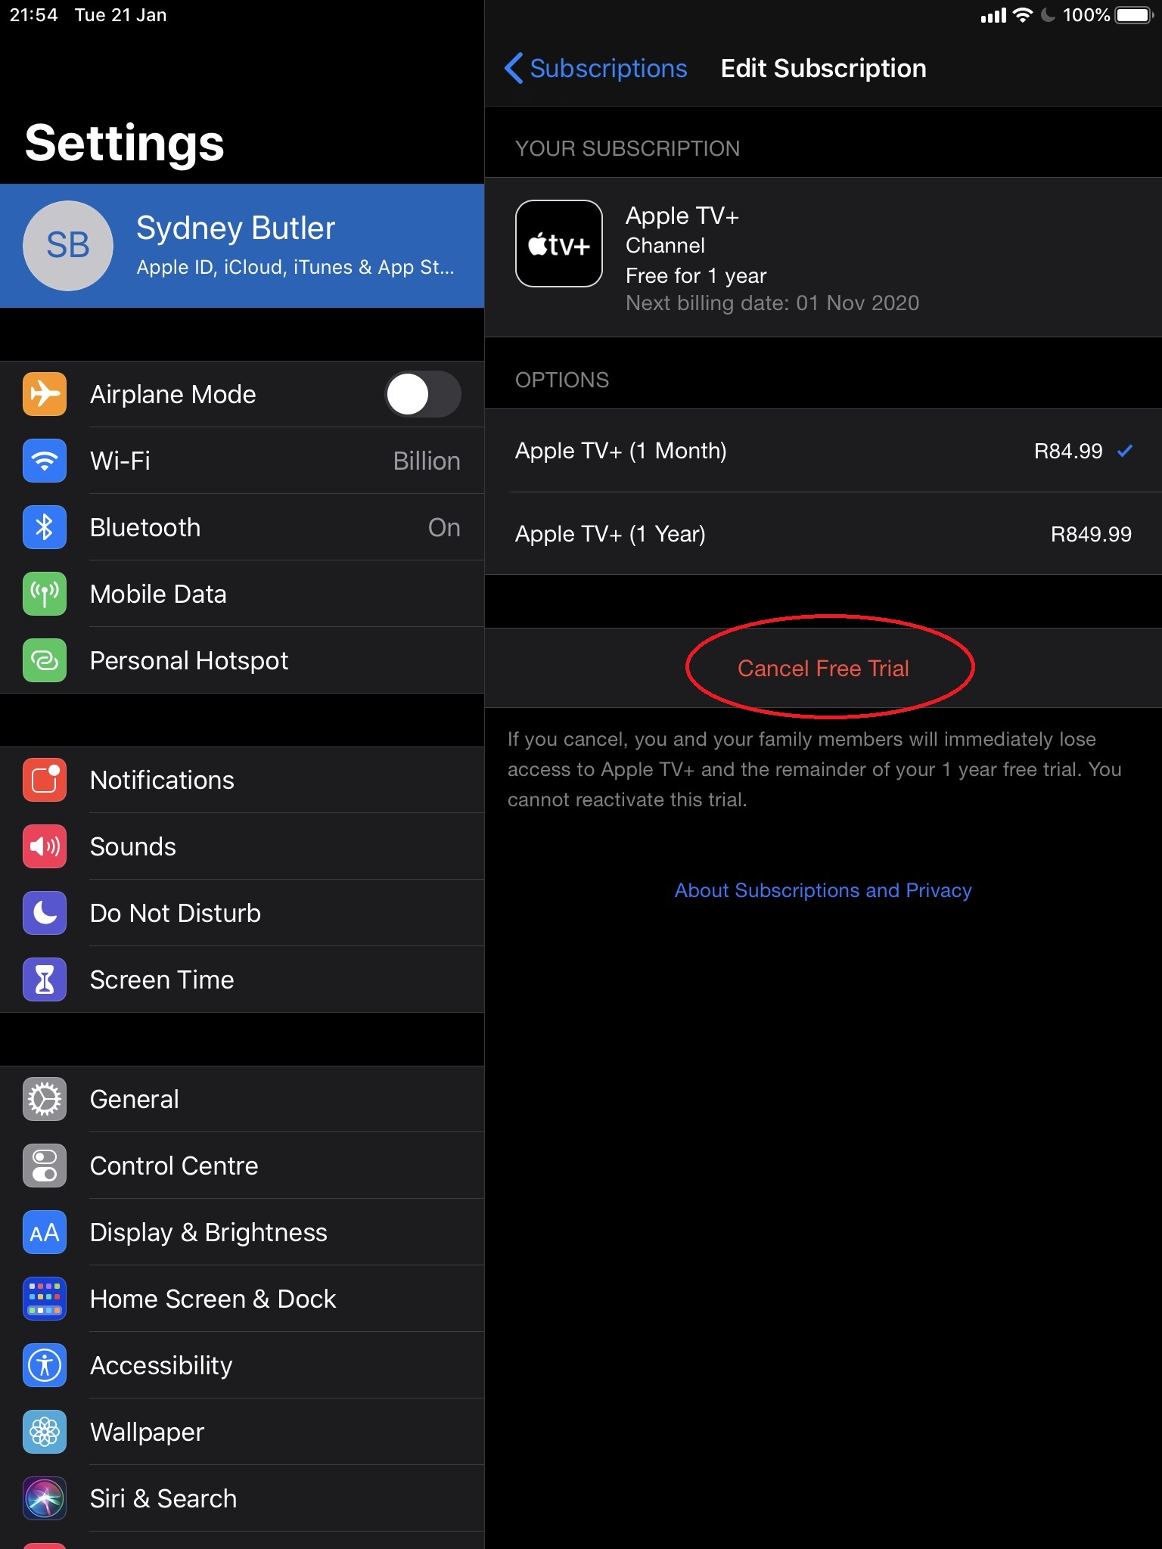Tap the 'Free for 1 year' text
Screen dimensions: 1162x1549
[x=696, y=276]
